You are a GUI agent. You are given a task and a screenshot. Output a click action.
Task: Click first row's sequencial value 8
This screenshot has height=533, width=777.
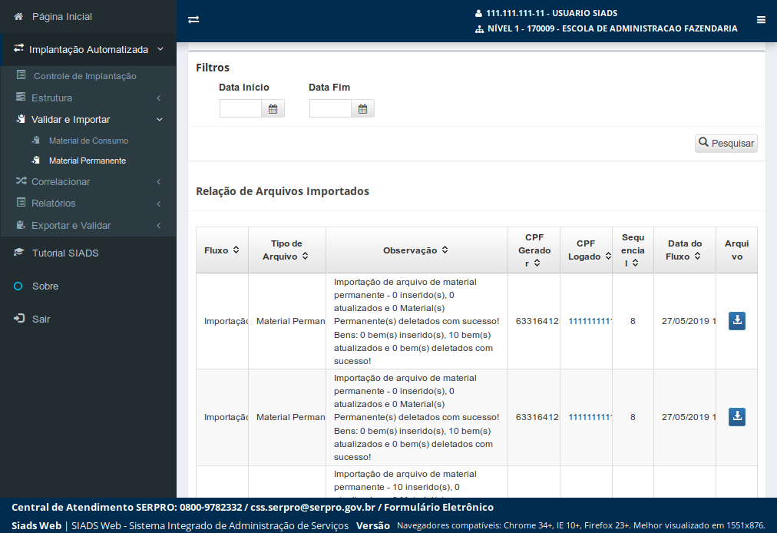point(633,321)
